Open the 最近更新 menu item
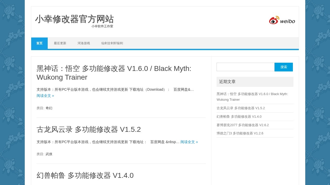This screenshot has height=185, width=330. pos(60,43)
